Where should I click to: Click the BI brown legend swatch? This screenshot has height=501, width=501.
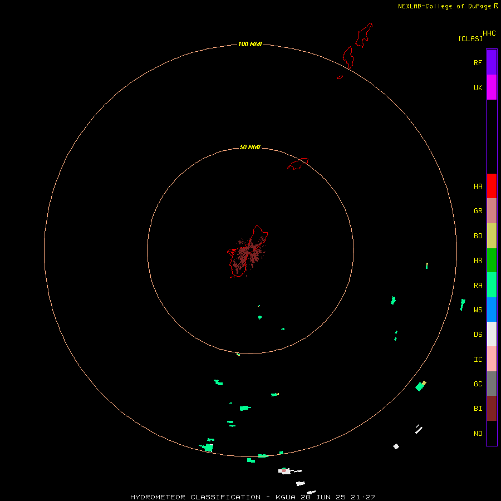pos(492,409)
